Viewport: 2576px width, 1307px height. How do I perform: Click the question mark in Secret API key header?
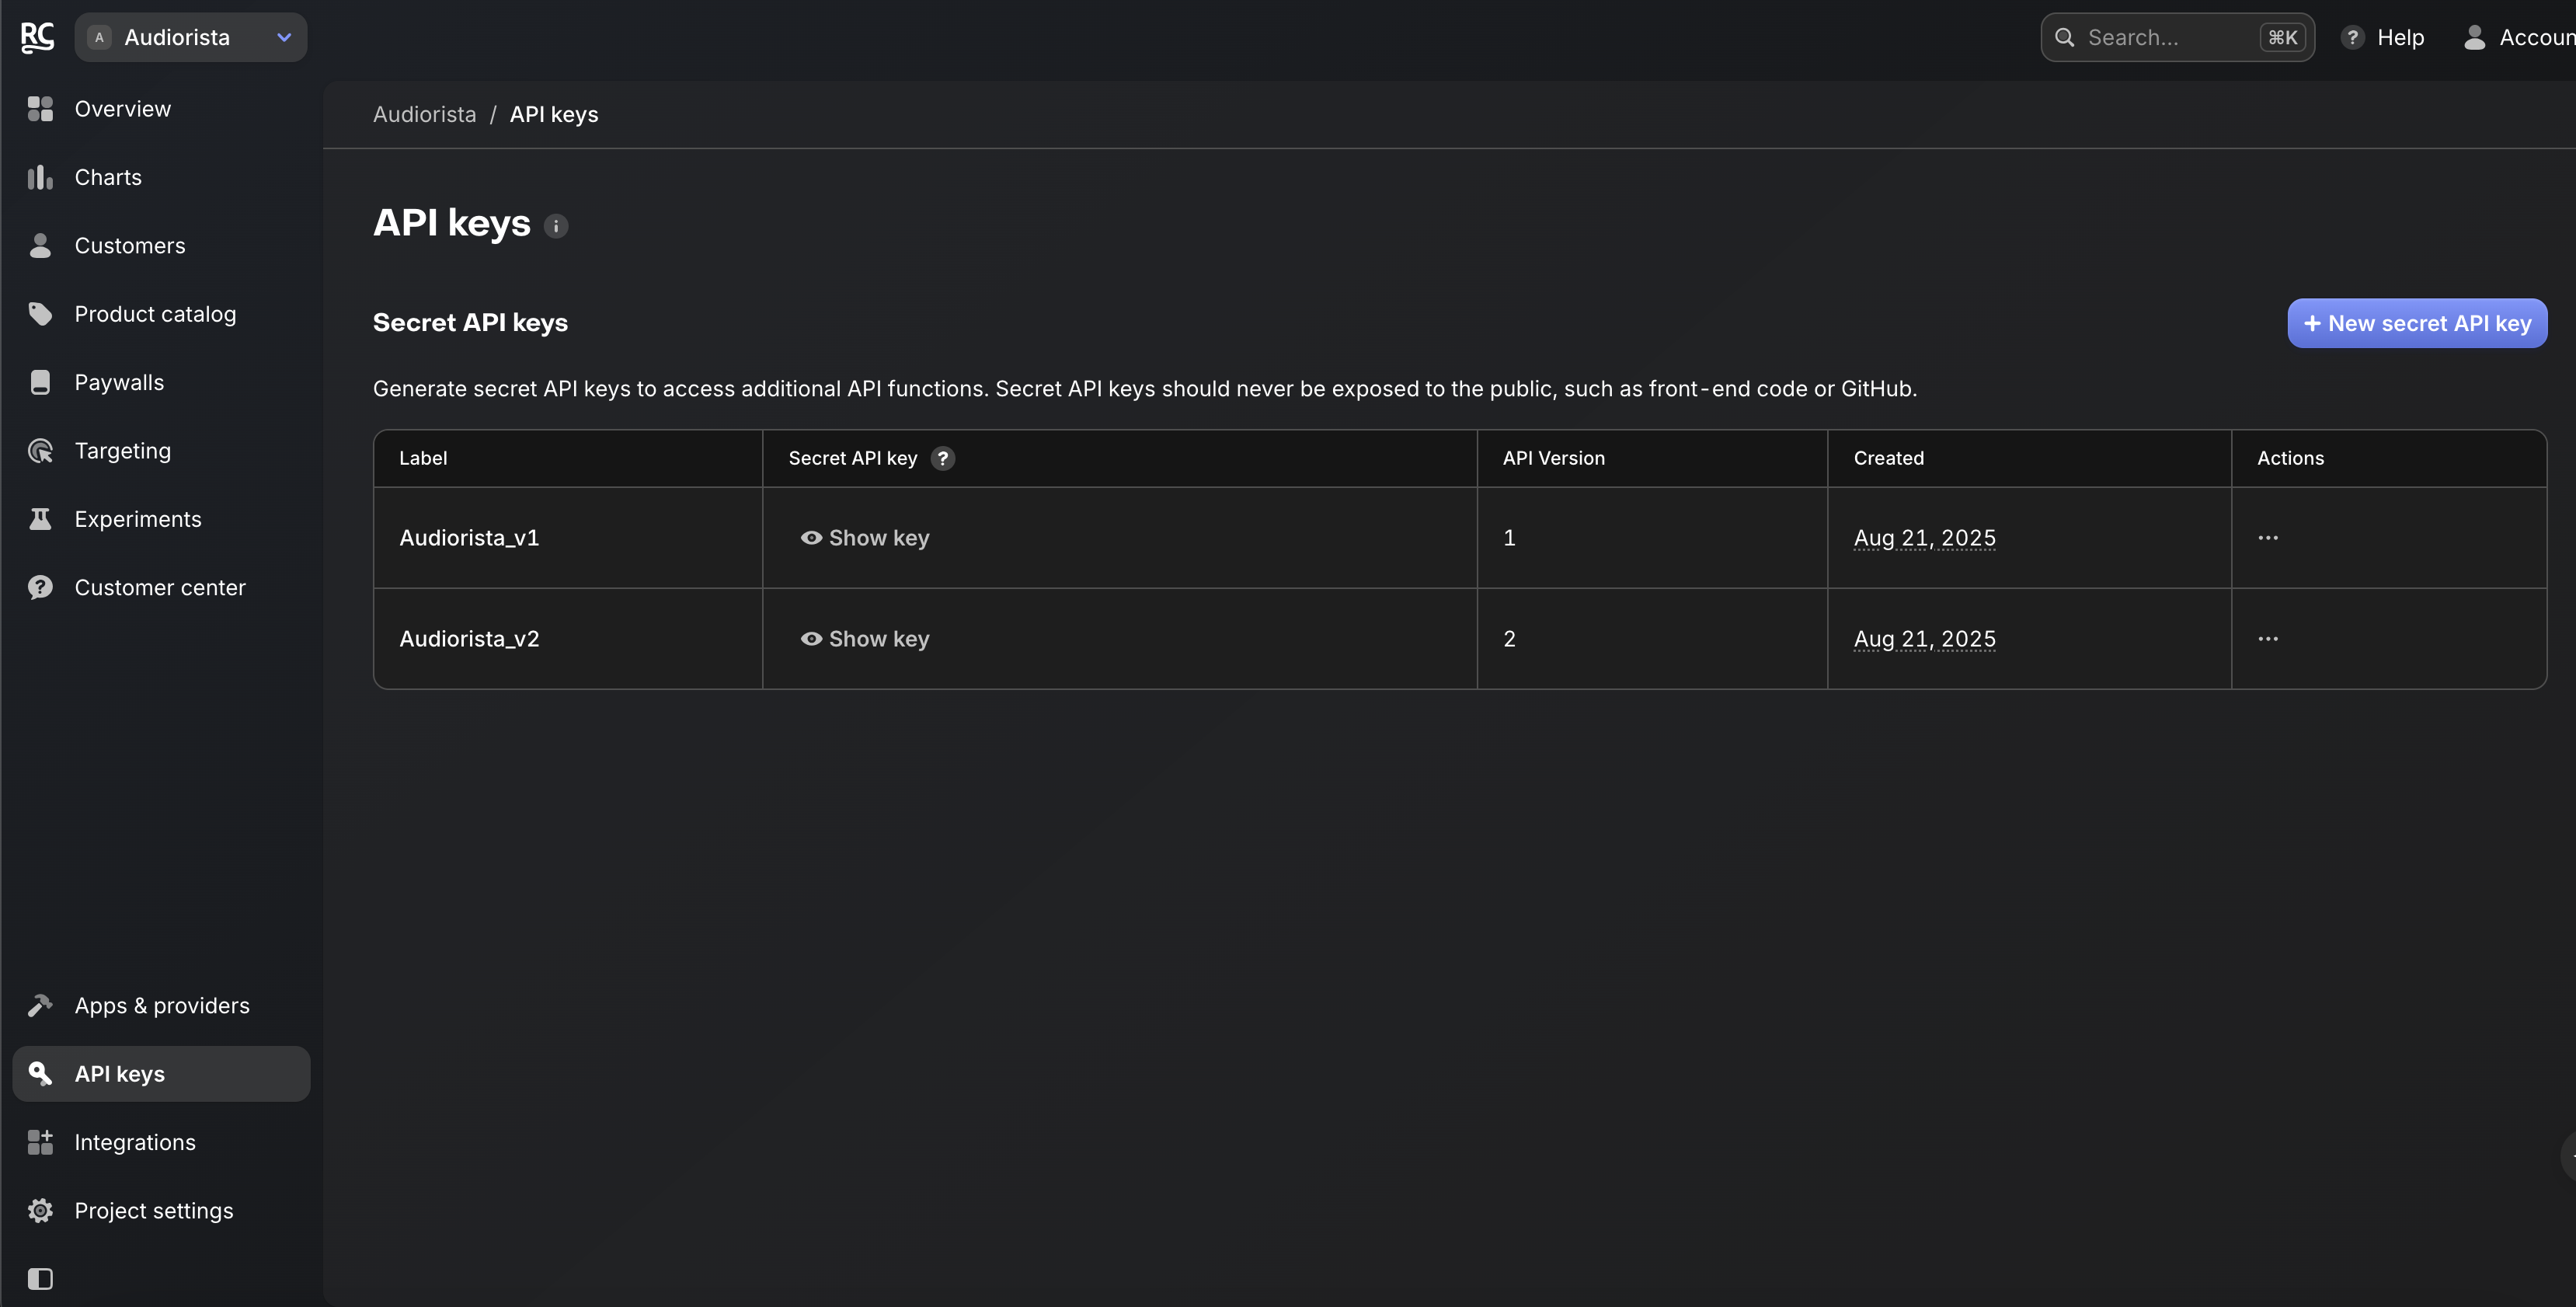(942, 458)
